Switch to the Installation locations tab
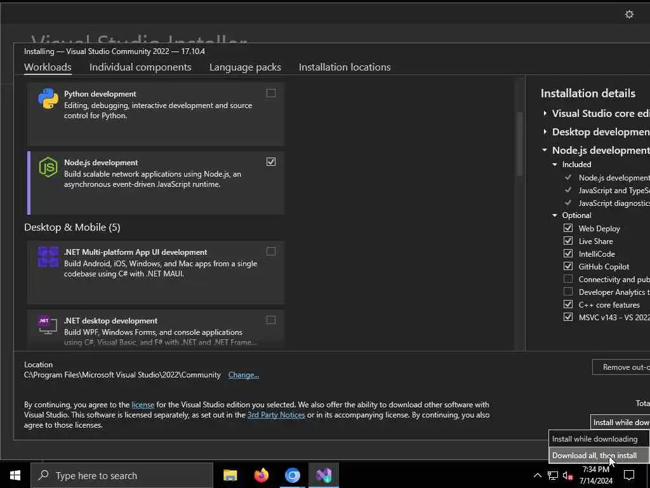This screenshot has height=488, width=650. 345,67
